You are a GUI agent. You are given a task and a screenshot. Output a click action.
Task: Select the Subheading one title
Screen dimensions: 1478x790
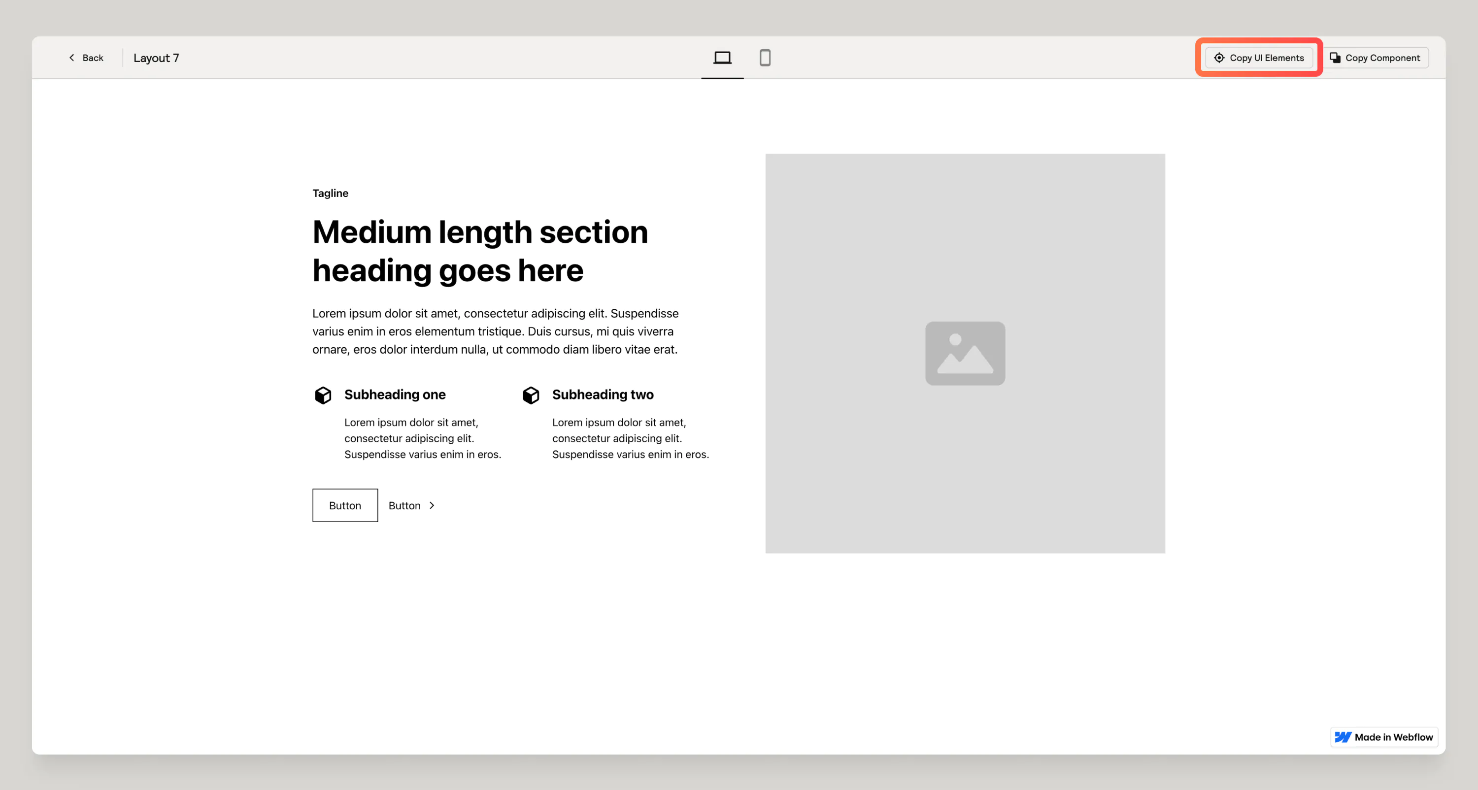point(395,395)
